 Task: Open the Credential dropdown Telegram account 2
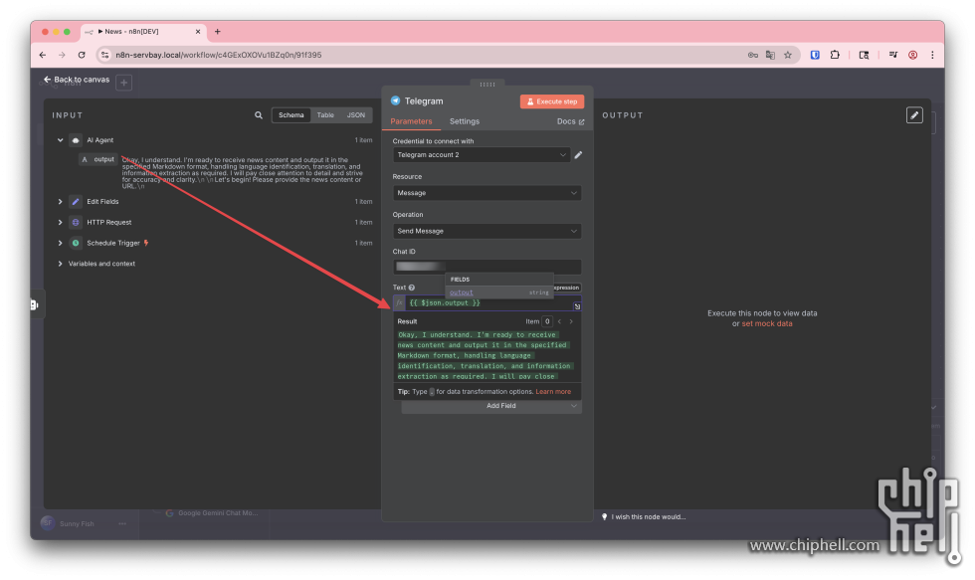pos(482,155)
